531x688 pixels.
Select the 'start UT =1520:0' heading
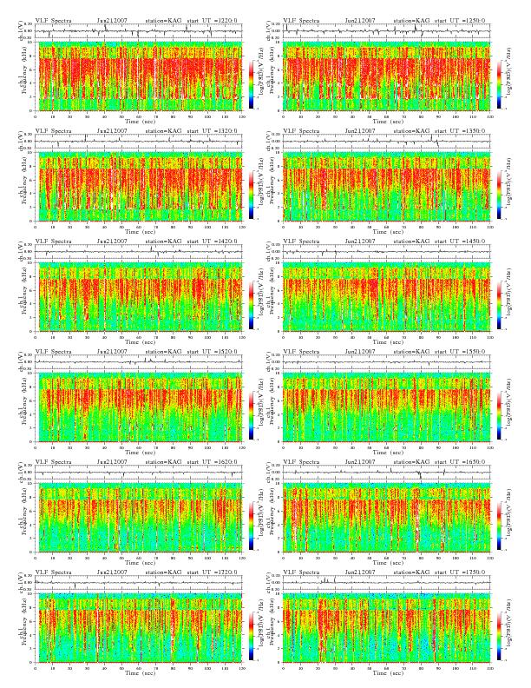tap(212, 352)
